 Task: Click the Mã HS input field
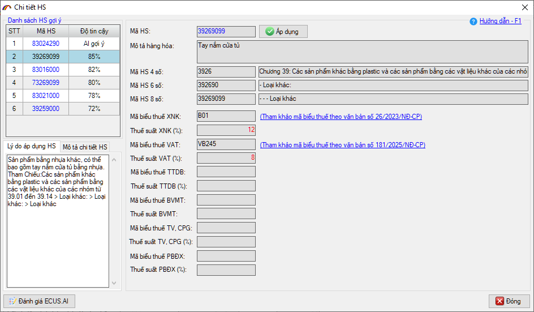coord(226,32)
